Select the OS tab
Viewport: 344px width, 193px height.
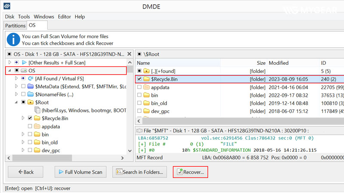pos(37,25)
